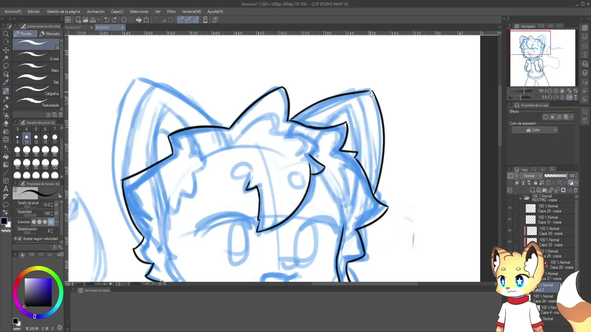This screenshot has width=591, height=332.
Task: Open the Archivo menu
Action: pos(13,12)
